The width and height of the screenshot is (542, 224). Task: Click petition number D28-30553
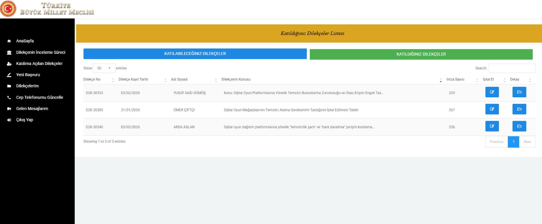(x=95, y=93)
